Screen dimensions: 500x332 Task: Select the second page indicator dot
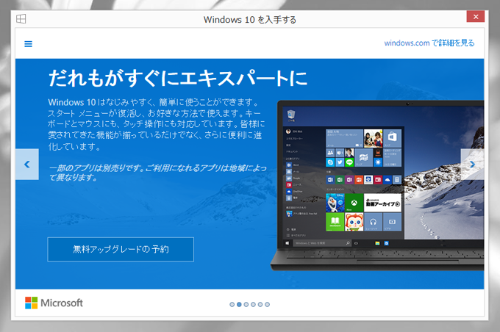(239, 305)
